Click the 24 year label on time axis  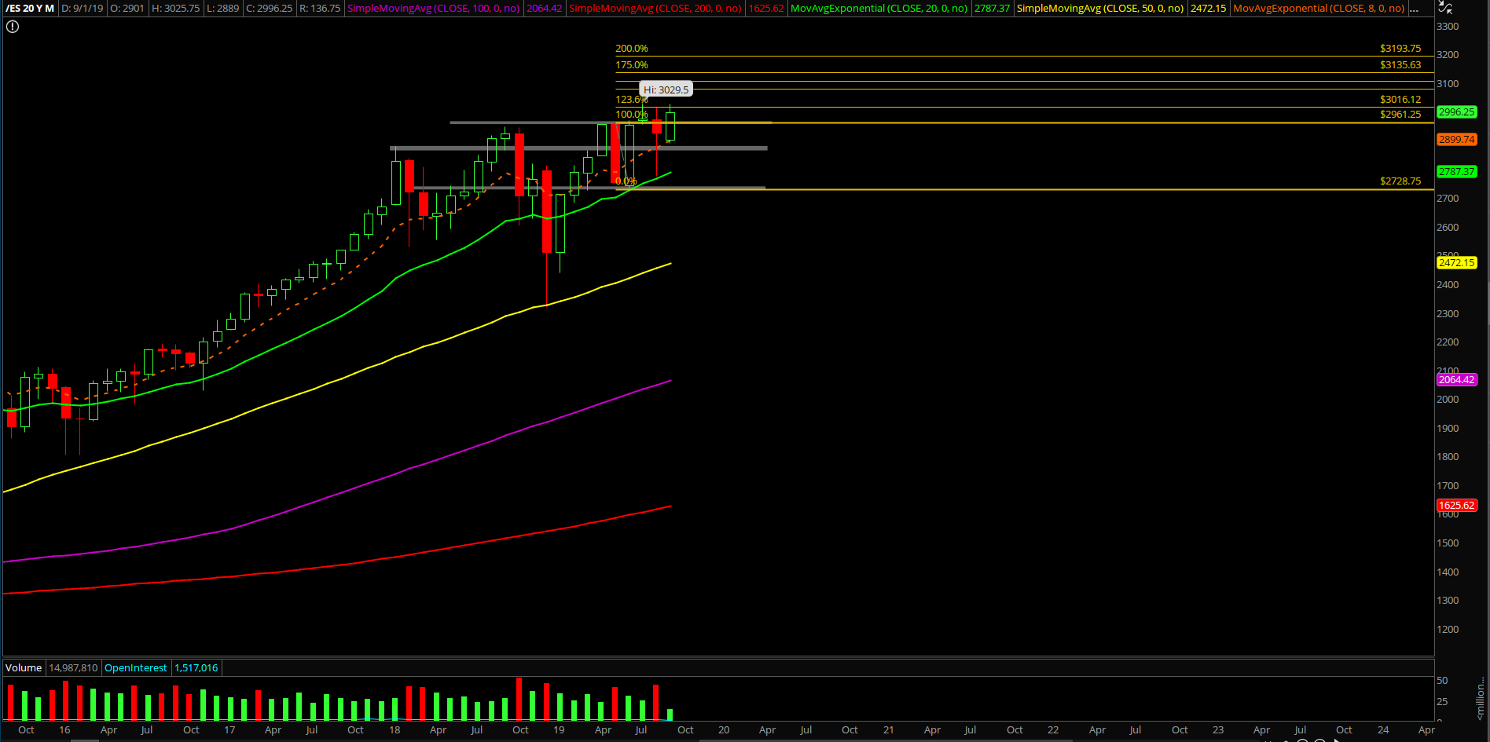[1383, 730]
